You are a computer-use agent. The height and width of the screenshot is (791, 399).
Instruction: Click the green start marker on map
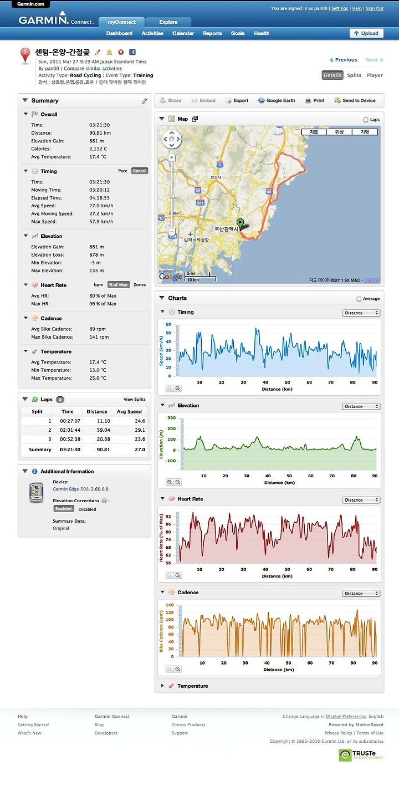pos(241,223)
